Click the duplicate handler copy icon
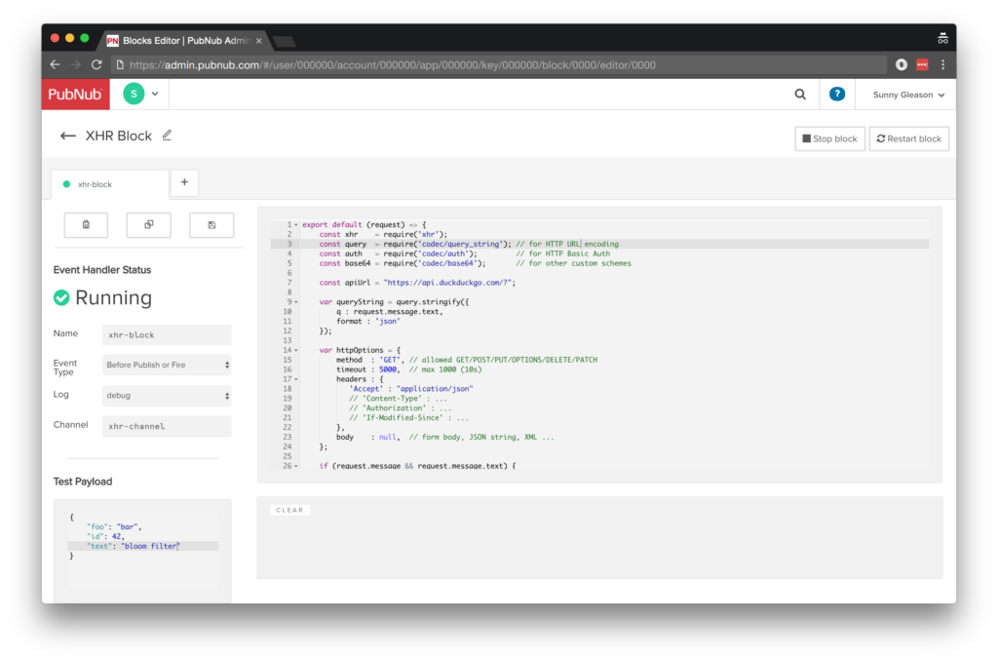 click(148, 224)
